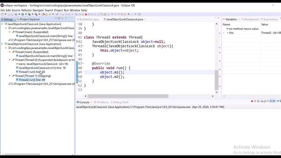Maximize the editor area

[x=218, y=18]
